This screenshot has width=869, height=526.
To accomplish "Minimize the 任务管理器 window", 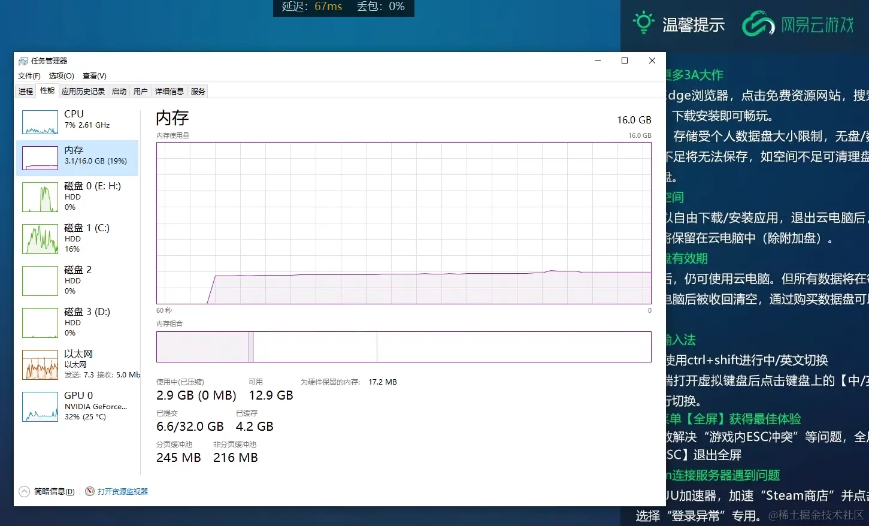I will 598,61.
